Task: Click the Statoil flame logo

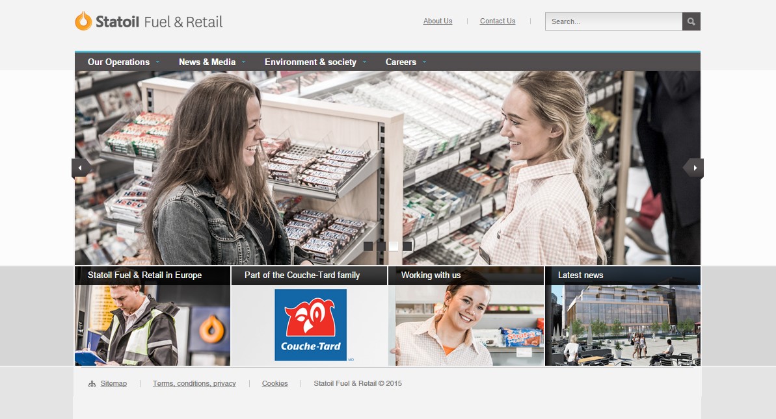Action: [x=83, y=20]
